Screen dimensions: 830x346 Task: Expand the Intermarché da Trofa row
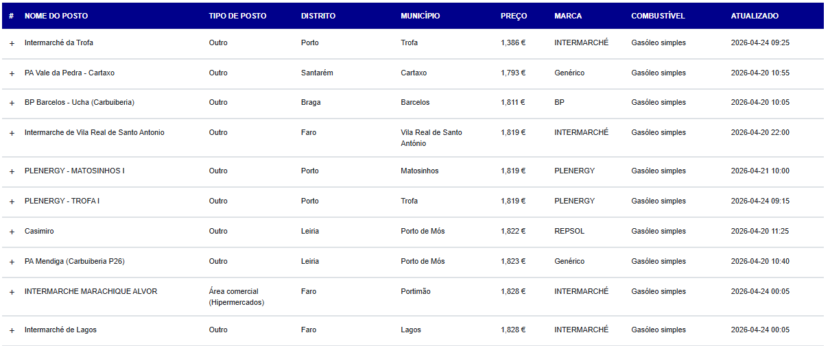(x=12, y=43)
